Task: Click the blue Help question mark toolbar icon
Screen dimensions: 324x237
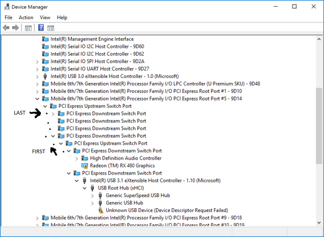Action: click(x=41, y=28)
